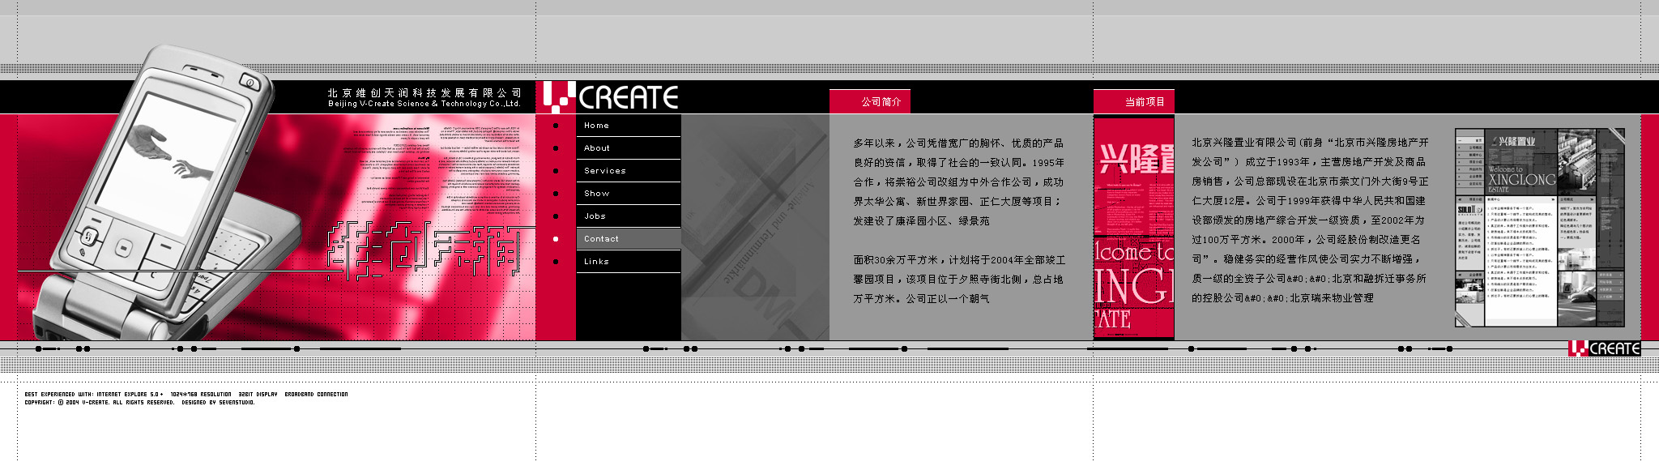The width and height of the screenshot is (1659, 470).
Task: Click the line starting 司”。稳健务实的经营作风
Action: coord(1306,259)
